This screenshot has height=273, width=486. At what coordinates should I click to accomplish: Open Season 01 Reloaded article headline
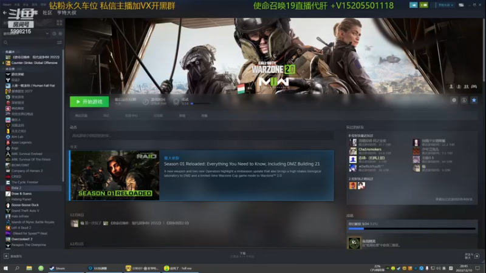(242, 164)
